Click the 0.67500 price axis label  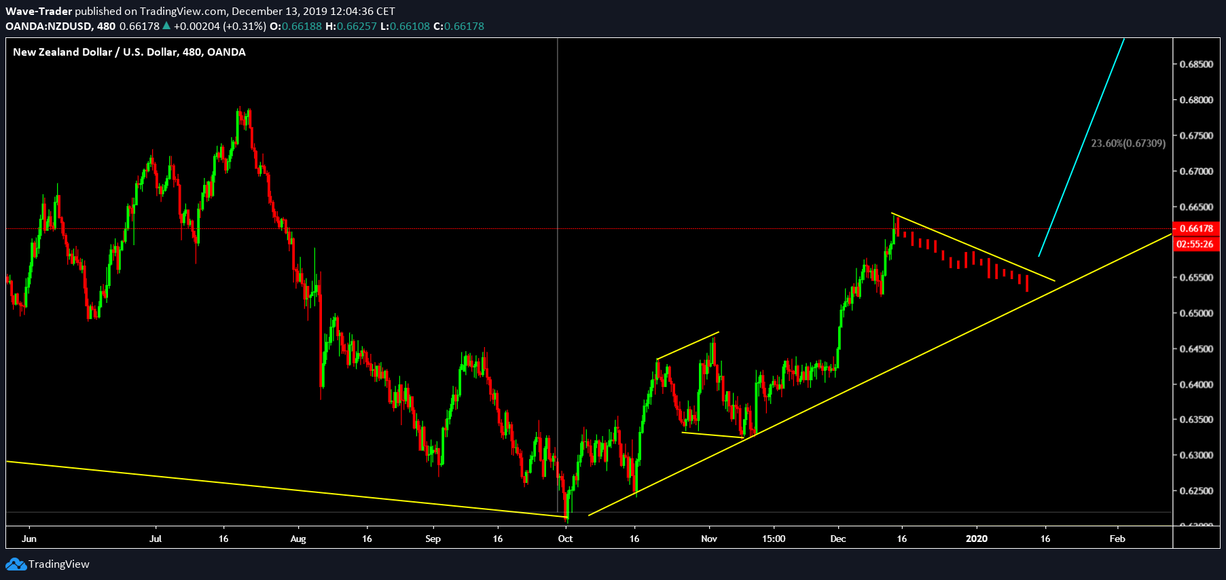(x=1196, y=136)
